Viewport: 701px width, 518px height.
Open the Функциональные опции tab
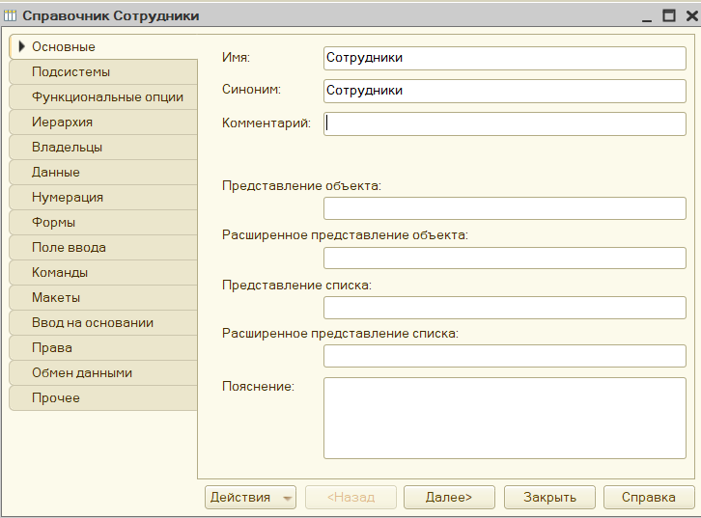pos(103,96)
